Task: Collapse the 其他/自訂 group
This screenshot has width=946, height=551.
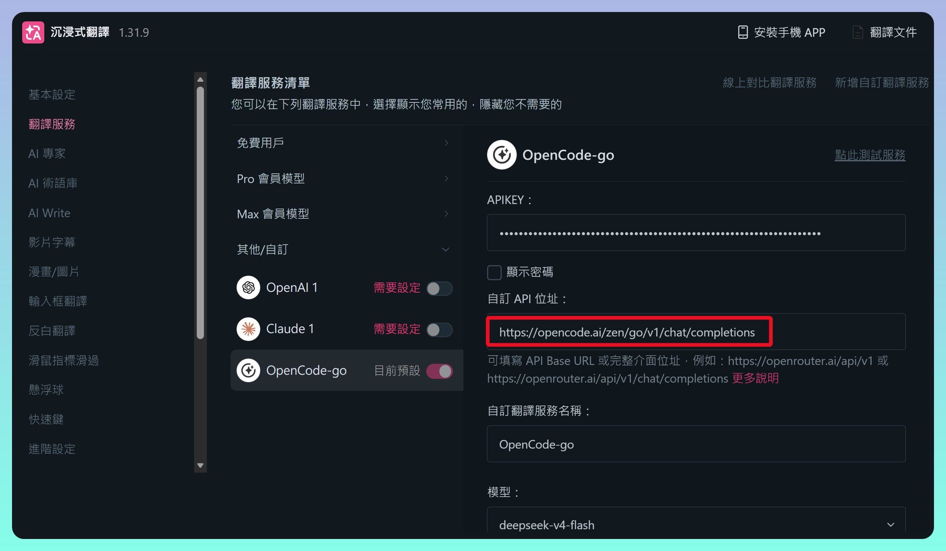Action: coord(343,249)
